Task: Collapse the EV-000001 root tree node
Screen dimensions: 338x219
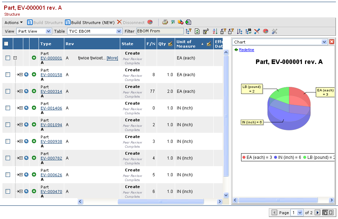Action: click(x=15, y=58)
